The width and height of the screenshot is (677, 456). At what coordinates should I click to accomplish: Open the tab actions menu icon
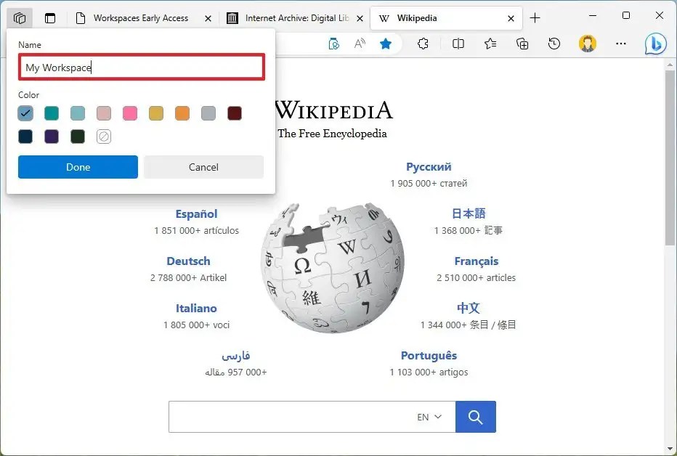click(50, 17)
